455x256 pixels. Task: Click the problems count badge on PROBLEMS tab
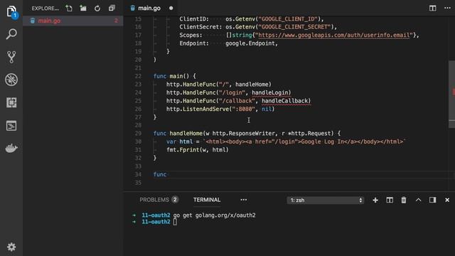(175, 200)
